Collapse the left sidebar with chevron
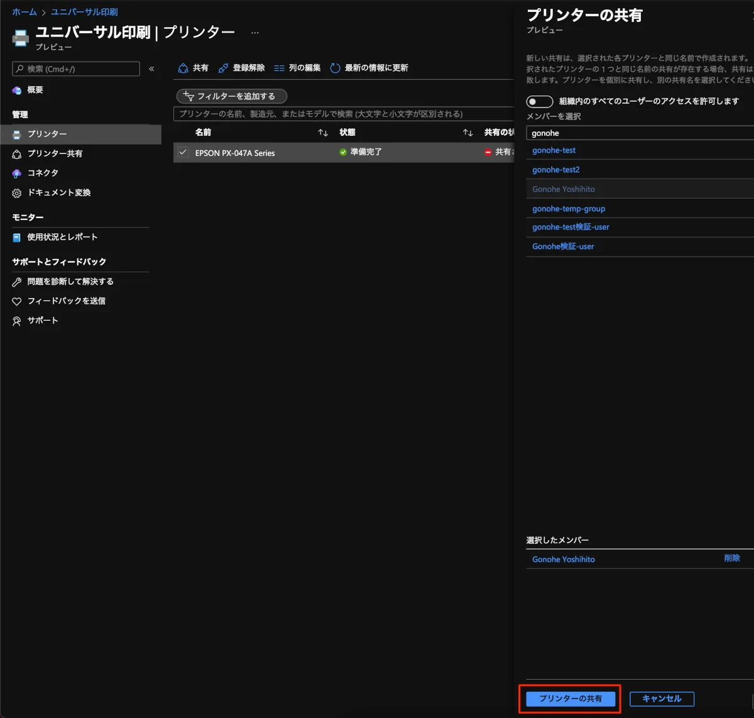Screen dimensions: 754x718 [x=151, y=69]
